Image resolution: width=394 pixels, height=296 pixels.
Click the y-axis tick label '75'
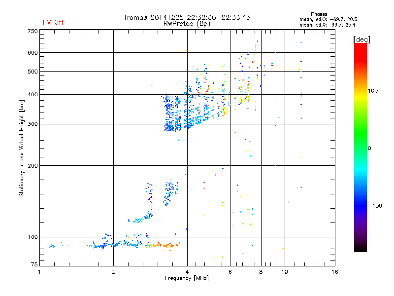pyautogui.click(x=34, y=264)
